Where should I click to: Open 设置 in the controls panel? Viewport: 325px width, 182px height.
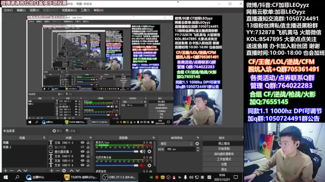tap(224, 164)
